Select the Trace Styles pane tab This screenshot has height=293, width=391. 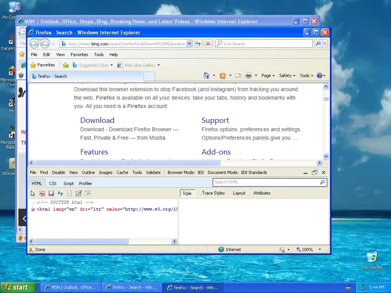pos(213,193)
